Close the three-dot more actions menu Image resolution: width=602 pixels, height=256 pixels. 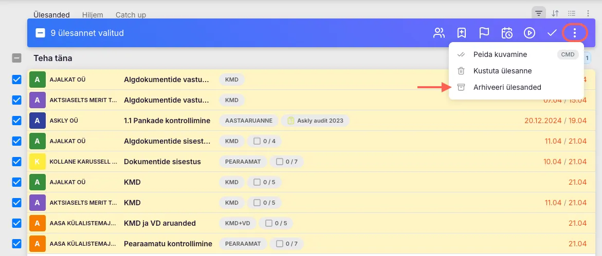(575, 33)
